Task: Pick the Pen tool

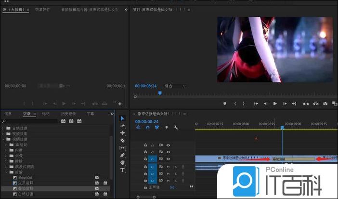Action: click(x=122, y=155)
